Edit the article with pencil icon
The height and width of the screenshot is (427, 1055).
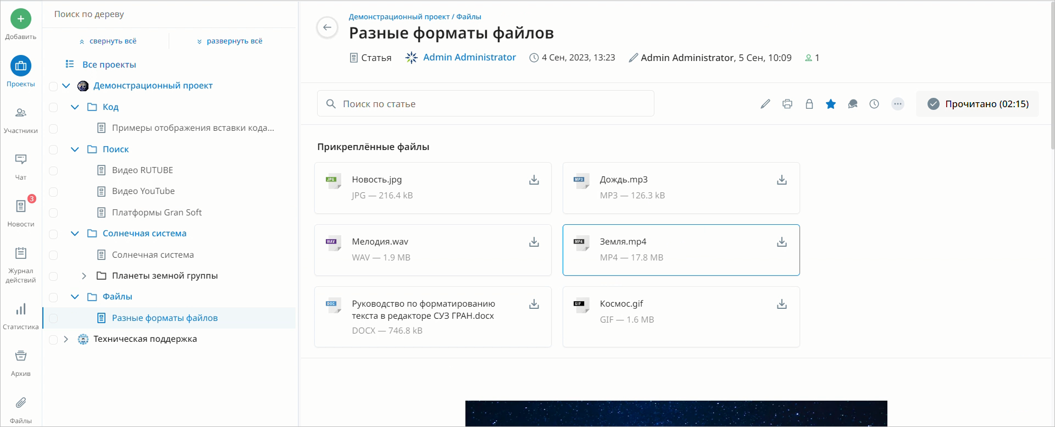[x=765, y=104]
